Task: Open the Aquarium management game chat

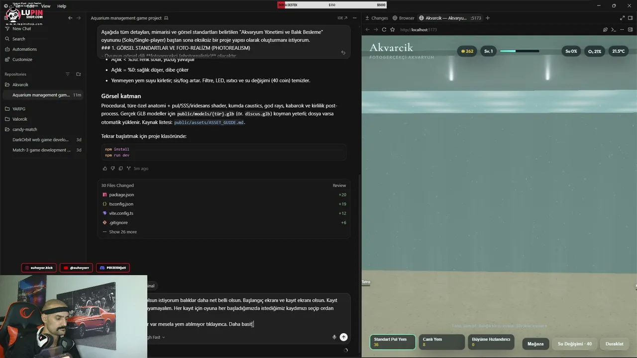Action: coord(43,95)
